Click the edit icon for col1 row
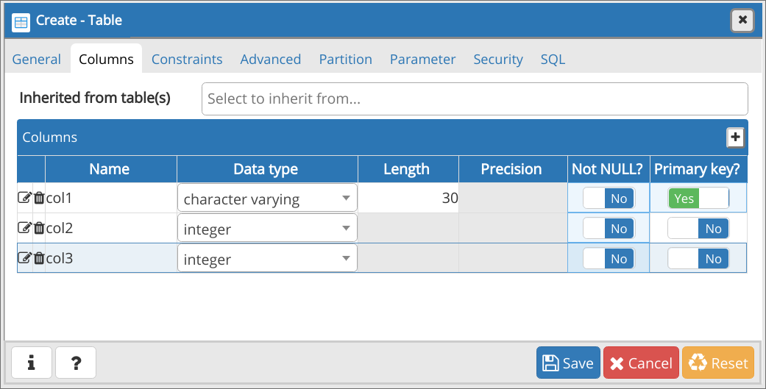The image size is (766, 389). [24, 198]
